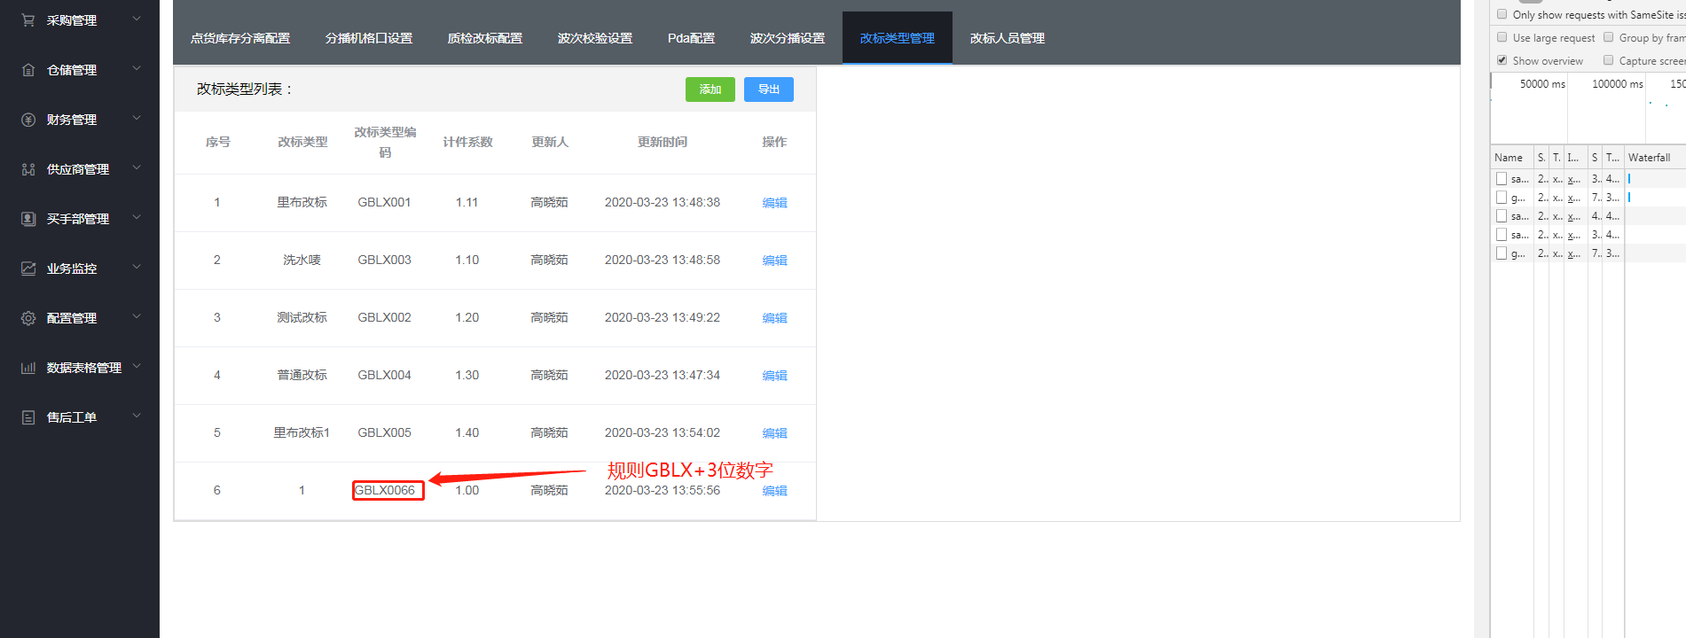Click the green 添加 button
The image size is (1686, 638).
coord(710,89)
